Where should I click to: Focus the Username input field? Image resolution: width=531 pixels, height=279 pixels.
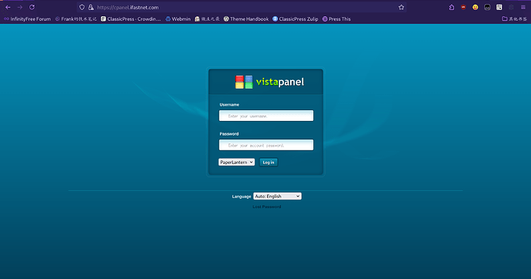266,116
